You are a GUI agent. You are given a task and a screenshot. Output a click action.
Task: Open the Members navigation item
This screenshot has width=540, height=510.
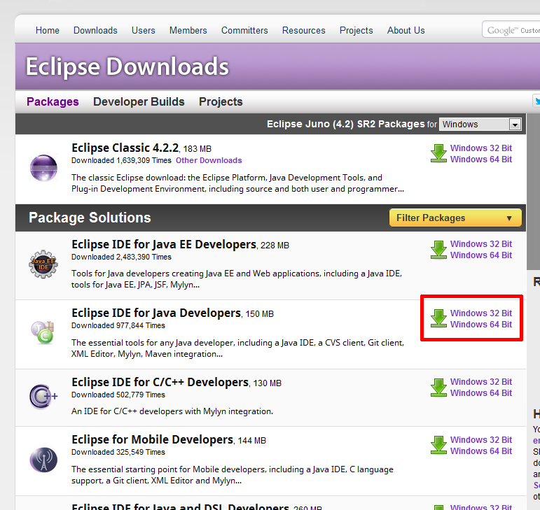coord(188,30)
